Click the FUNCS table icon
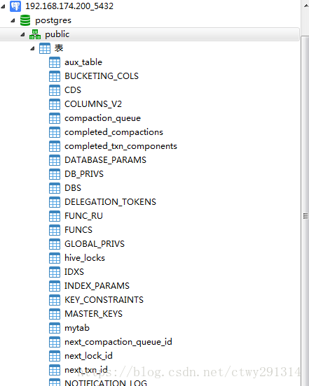The width and height of the screenshot is (309, 386). click(x=55, y=230)
